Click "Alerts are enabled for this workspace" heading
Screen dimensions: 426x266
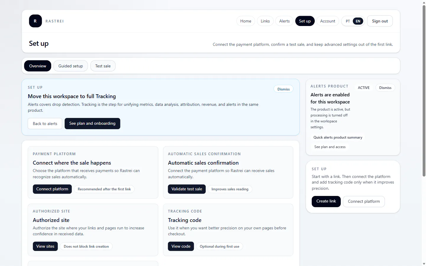(330, 98)
